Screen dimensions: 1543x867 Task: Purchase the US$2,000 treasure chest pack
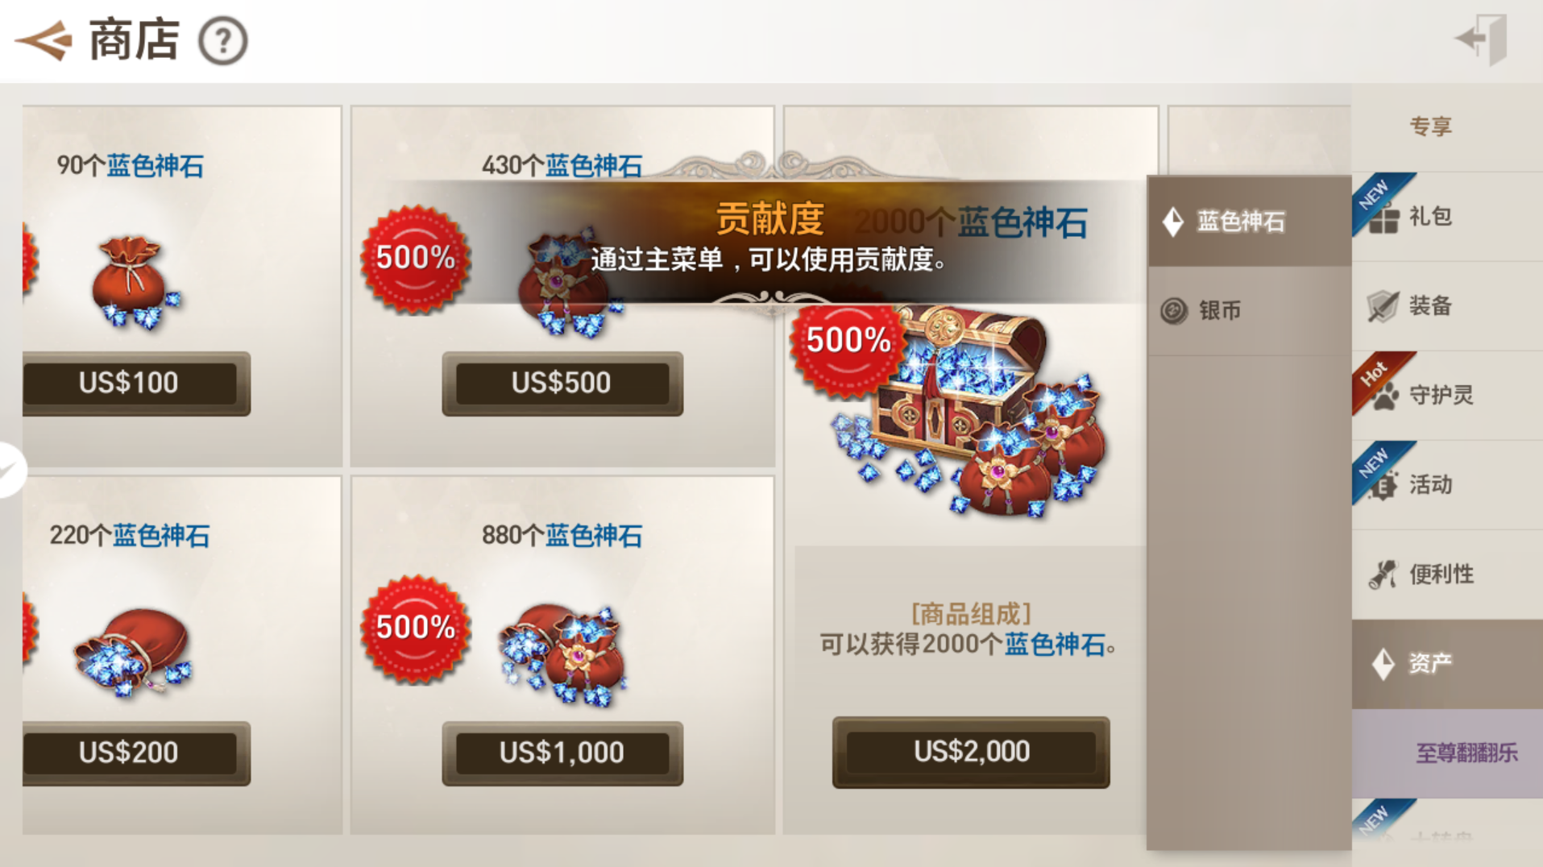tap(971, 752)
